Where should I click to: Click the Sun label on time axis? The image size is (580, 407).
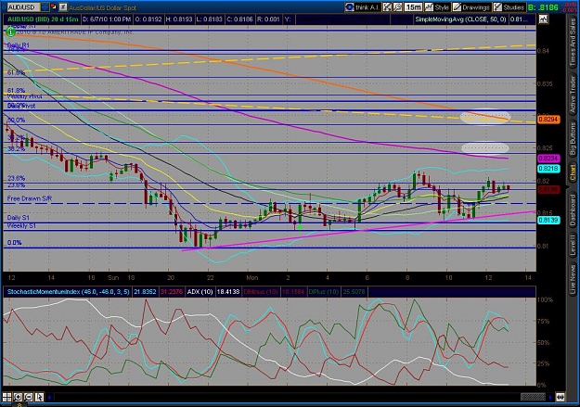(113, 277)
